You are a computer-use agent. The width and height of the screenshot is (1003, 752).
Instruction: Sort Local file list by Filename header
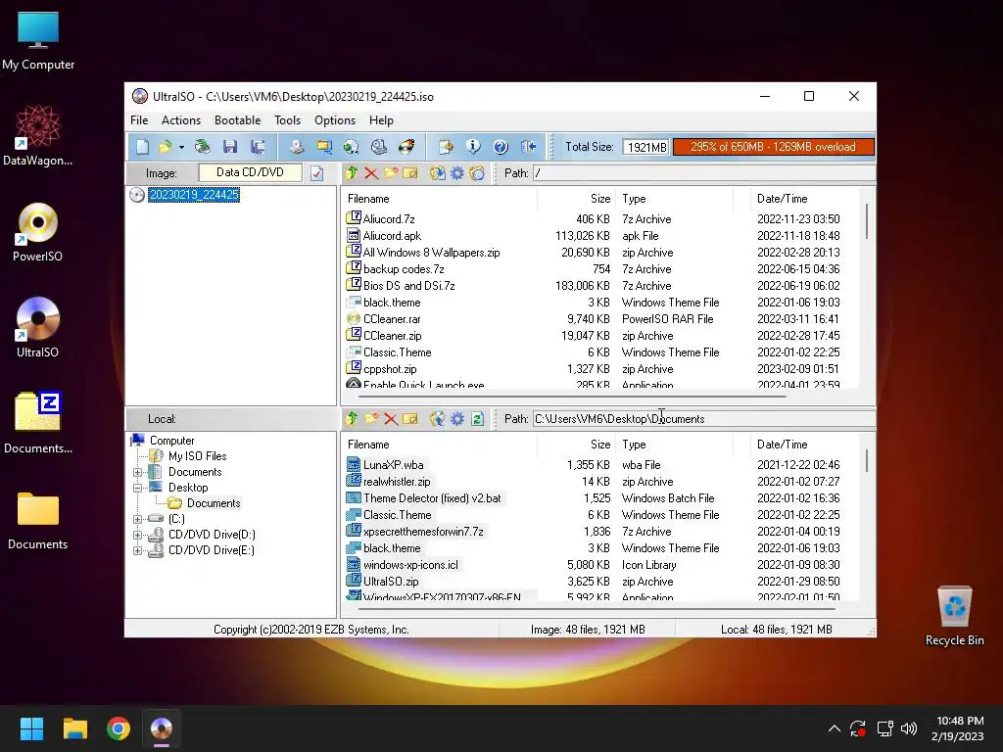tap(439, 445)
